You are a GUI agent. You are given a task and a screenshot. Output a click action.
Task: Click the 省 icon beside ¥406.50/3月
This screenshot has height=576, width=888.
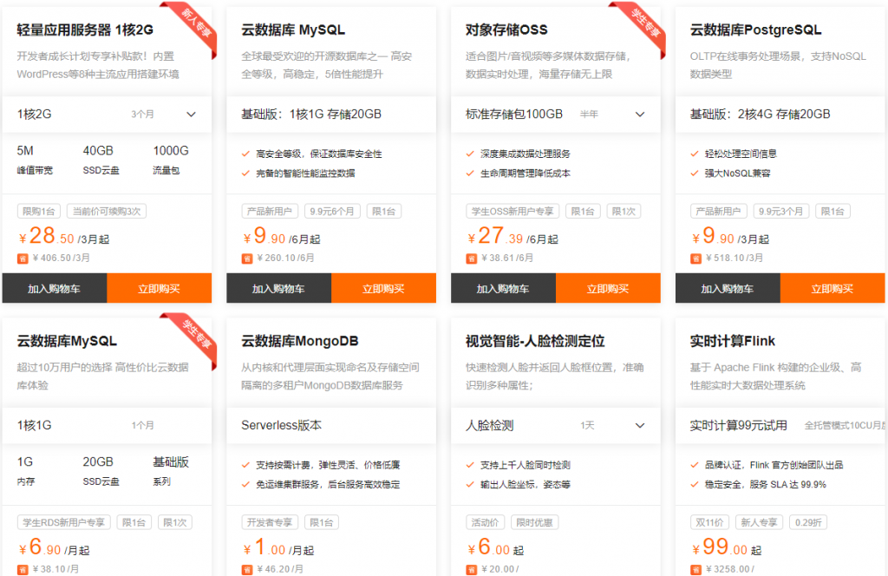[23, 259]
